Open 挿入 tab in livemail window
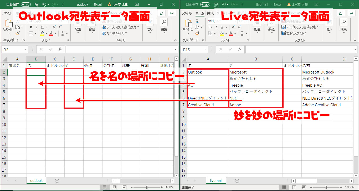This screenshot has height=191, width=359. (210, 13)
